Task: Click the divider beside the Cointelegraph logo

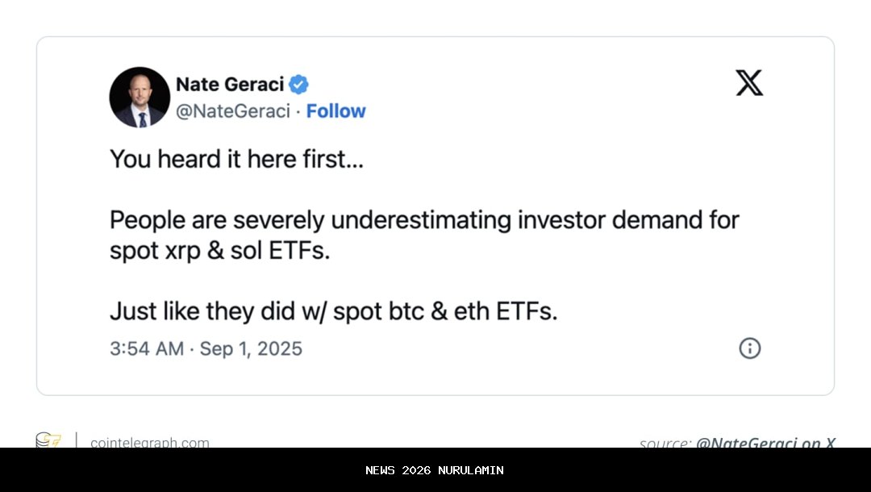Action: pyautogui.click(x=77, y=440)
